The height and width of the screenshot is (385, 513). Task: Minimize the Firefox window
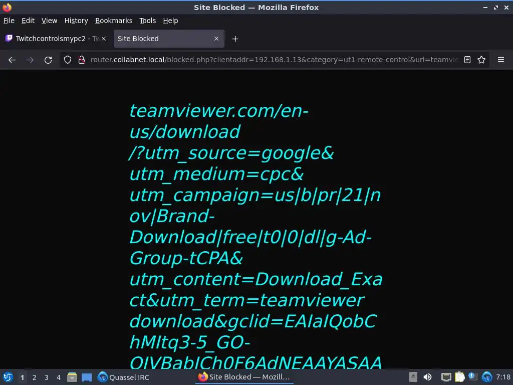click(x=485, y=7)
